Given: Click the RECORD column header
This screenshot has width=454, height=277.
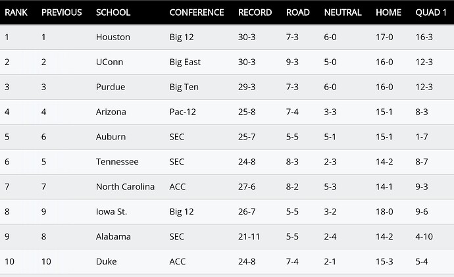Looking at the screenshot, I should pos(255,13).
